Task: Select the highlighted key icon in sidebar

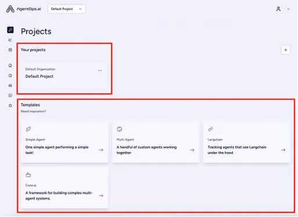Action: tap(10, 30)
